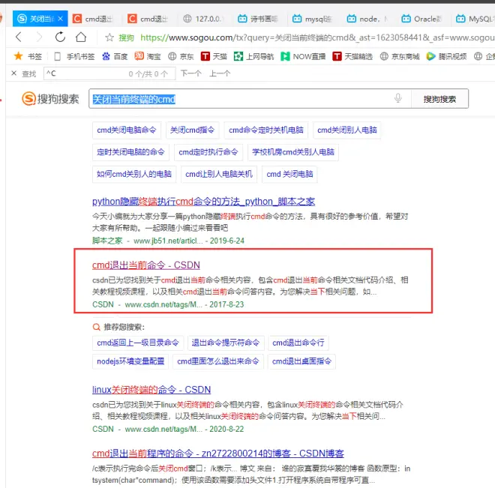Click 上一个 in find bar
Viewport: 495px width, 488px height.
click(x=220, y=73)
